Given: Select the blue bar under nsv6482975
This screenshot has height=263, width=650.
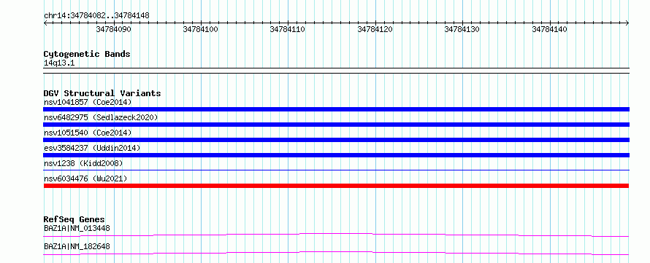Looking at the screenshot, I should click(336, 125).
